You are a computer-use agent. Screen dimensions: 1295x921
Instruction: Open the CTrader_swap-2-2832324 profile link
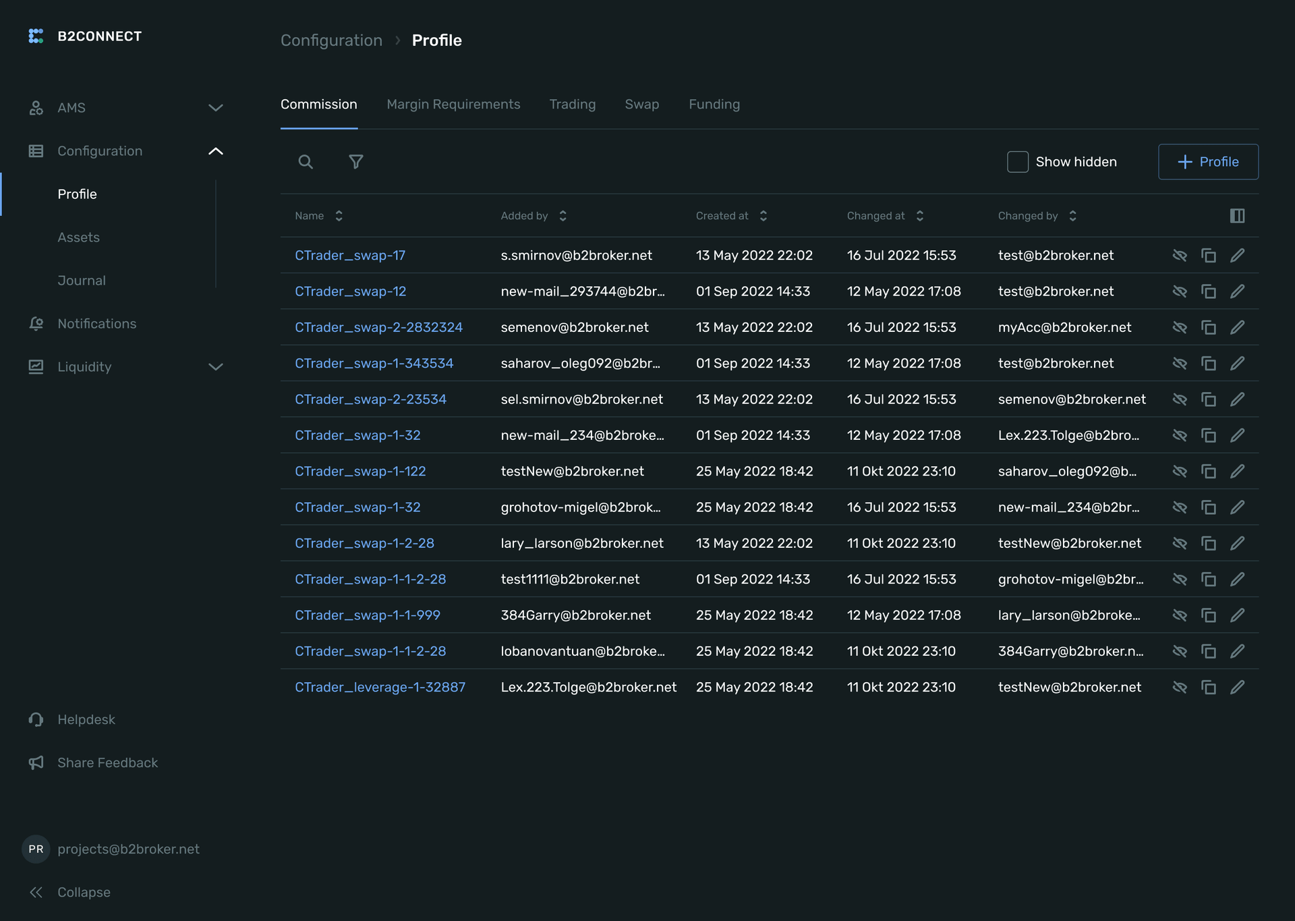point(378,327)
